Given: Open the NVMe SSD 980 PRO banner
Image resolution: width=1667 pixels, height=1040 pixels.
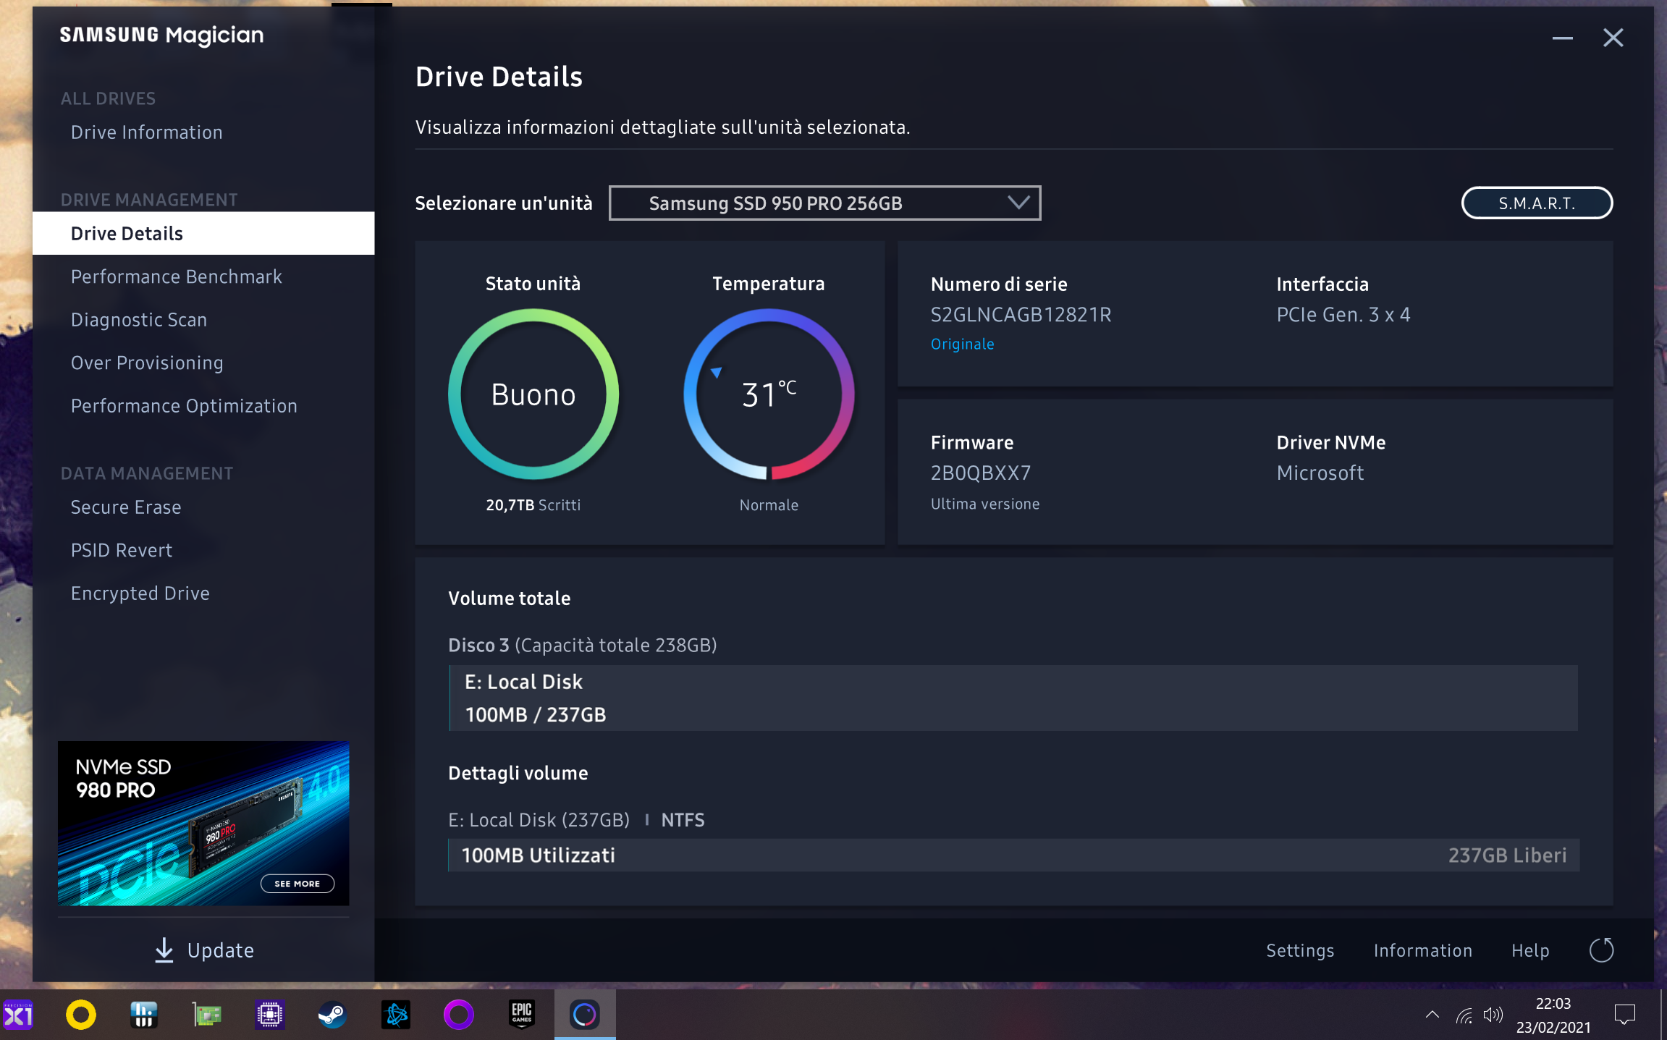Looking at the screenshot, I should coord(203,823).
